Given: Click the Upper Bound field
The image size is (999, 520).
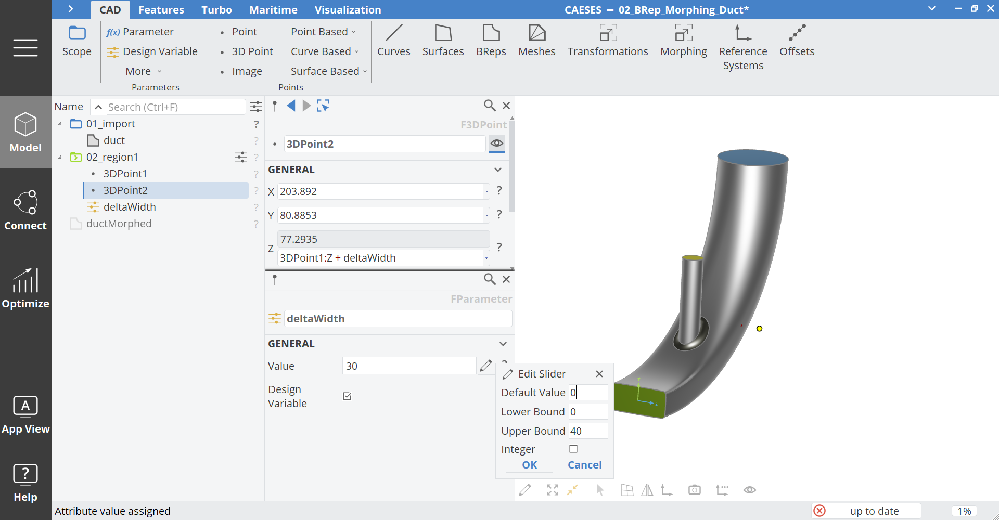Looking at the screenshot, I should pos(588,431).
